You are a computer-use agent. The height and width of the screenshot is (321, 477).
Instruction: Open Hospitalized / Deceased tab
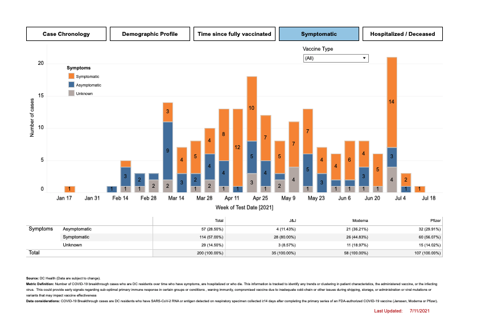(x=402, y=34)
